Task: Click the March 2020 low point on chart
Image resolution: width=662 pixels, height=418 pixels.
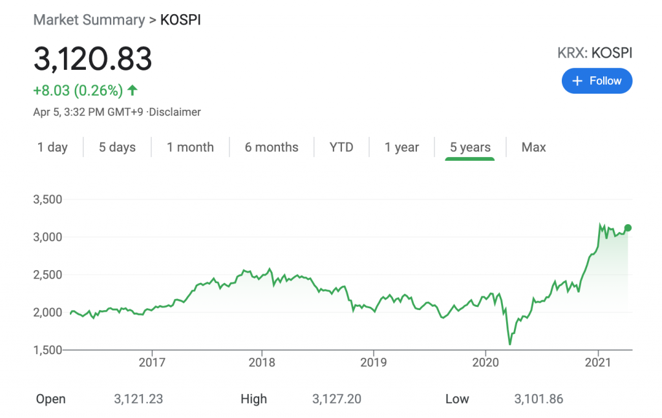Action: tap(510, 344)
